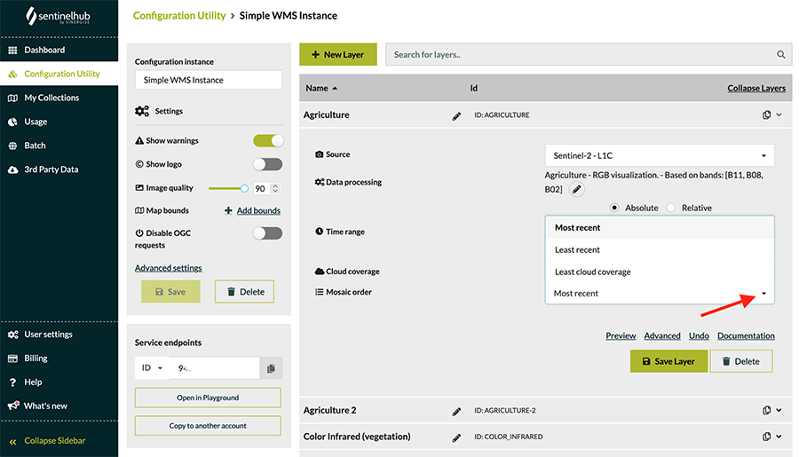This screenshot has height=457, width=799.
Task: Edit the Agriculture layer name
Action: coord(456,116)
